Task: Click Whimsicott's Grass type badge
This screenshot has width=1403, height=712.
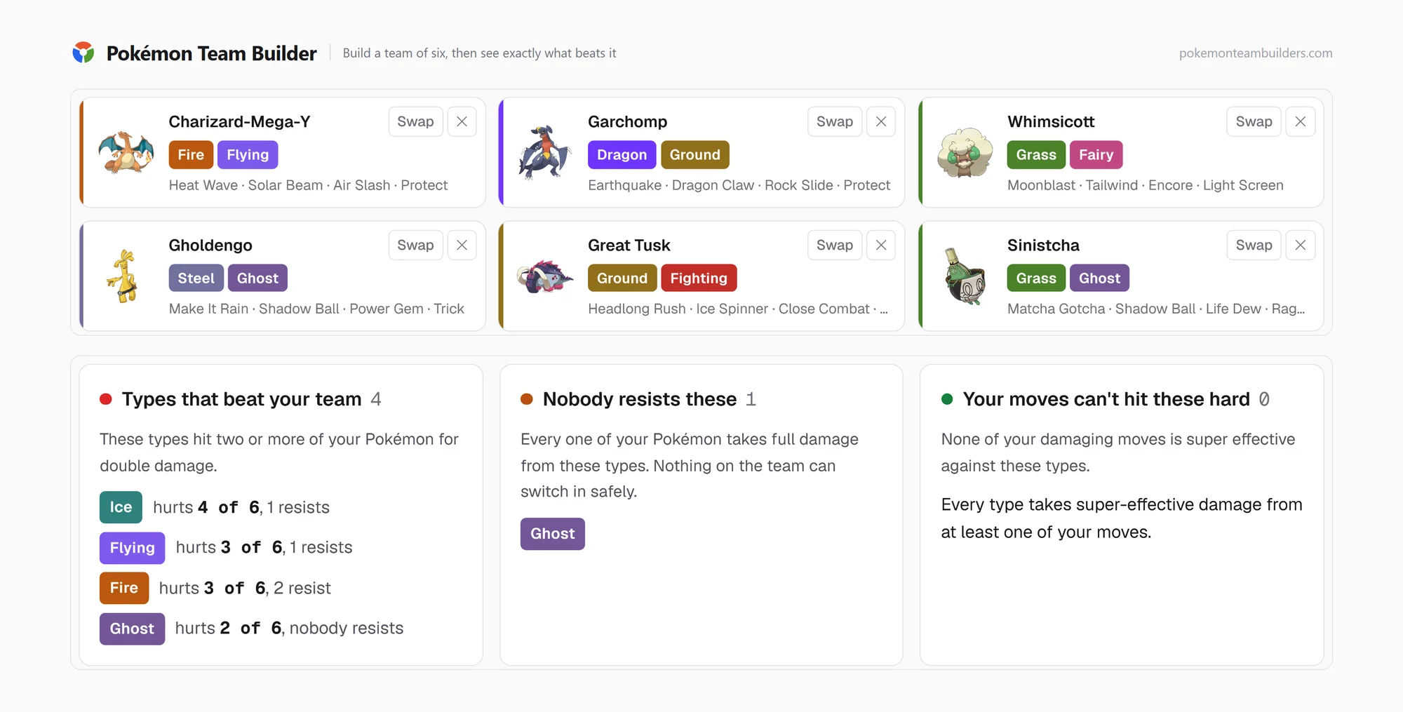Action: 1036,155
